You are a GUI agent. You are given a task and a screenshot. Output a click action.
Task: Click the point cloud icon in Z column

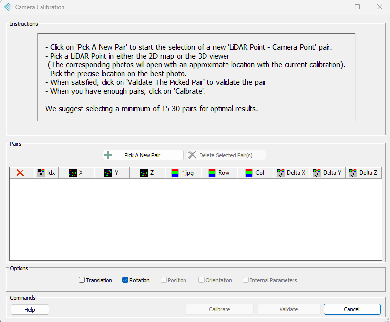coord(144,173)
